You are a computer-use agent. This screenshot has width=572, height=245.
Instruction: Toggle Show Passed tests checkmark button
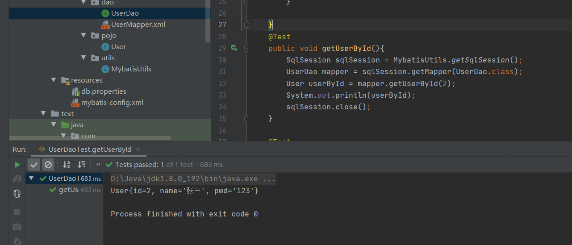[x=34, y=165]
